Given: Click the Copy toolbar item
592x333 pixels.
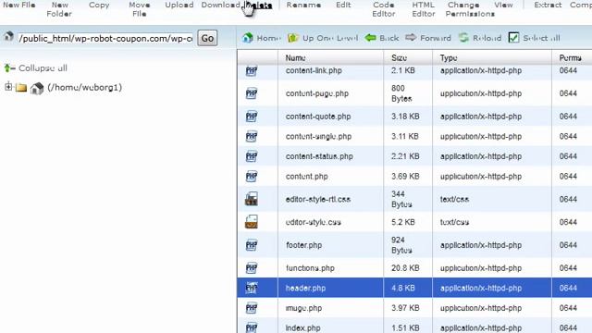Looking at the screenshot, I should coord(99,5).
